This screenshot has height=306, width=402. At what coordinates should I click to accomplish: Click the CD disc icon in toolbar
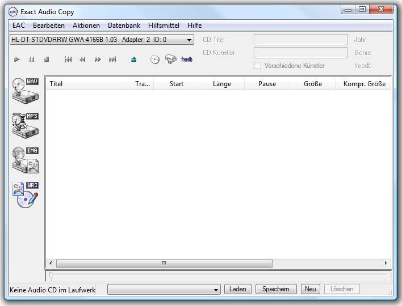click(155, 59)
